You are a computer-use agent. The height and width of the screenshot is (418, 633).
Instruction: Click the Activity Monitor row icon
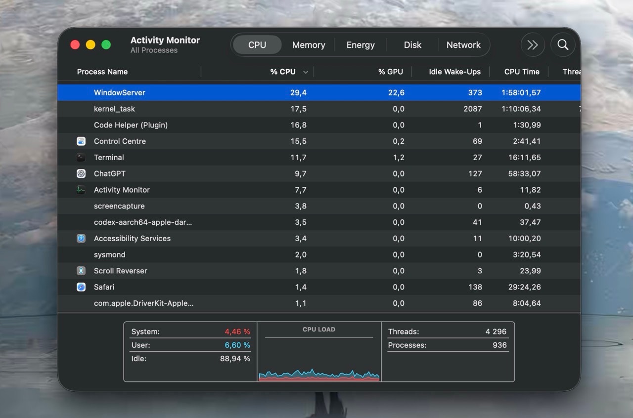[81, 190]
